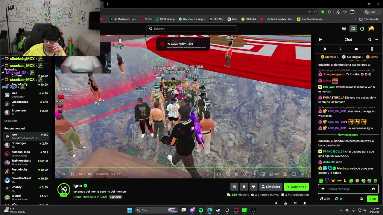Open the user profile avatar menu
This screenshot has width=383, height=215.
click(x=371, y=29)
